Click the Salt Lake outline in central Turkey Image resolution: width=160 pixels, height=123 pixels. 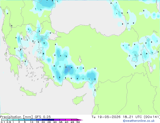tap(80, 59)
